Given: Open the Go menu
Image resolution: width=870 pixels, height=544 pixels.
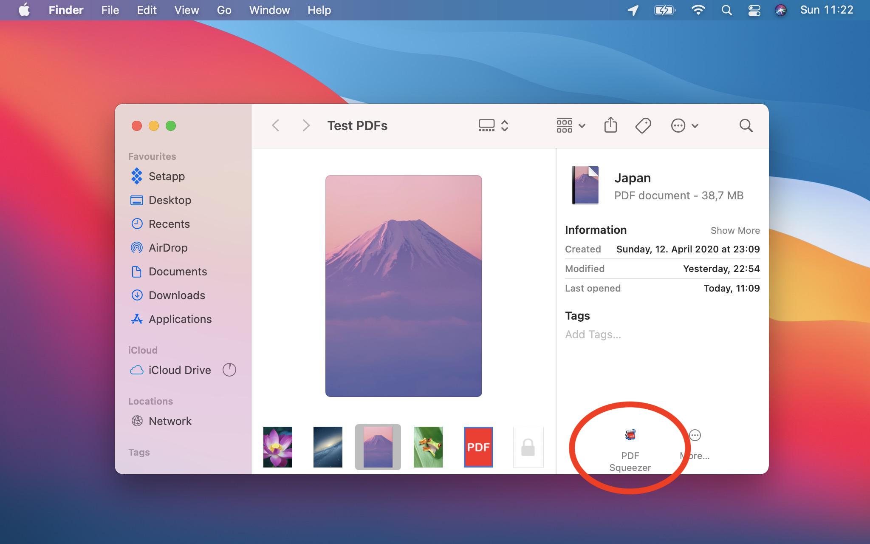Looking at the screenshot, I should pyautogui.click(x=224, y=10).
